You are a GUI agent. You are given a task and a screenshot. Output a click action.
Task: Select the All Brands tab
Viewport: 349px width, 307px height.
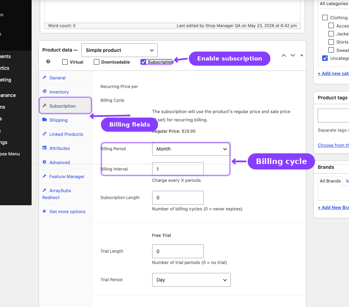[x=330, y=181]
